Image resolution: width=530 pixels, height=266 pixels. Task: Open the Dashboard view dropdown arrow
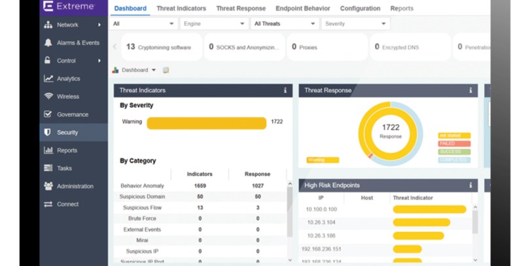click(x=154, y=70)
